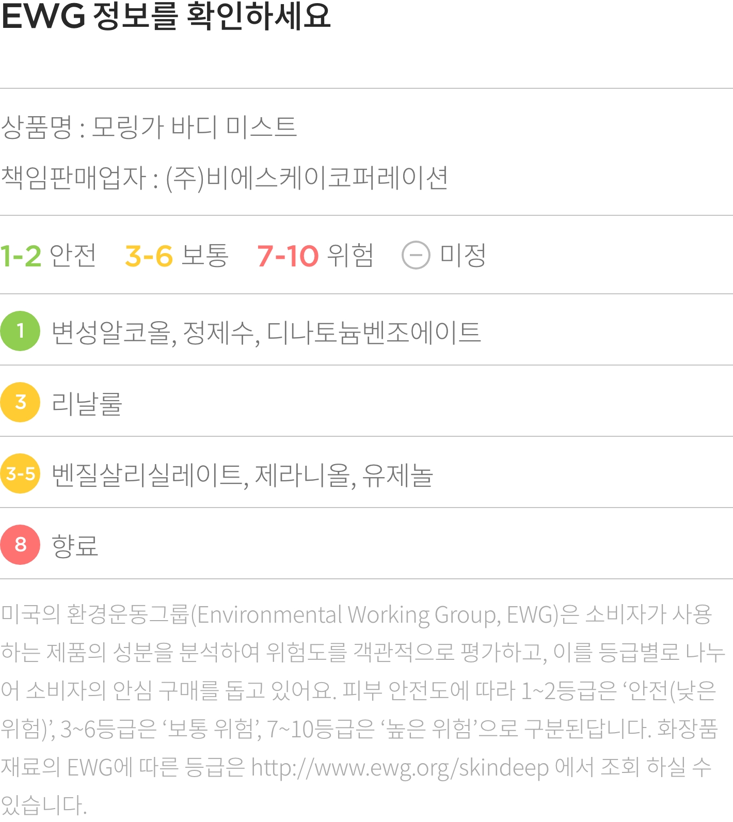Click the 향료 ingredient
The height and width of the screenshot is (822, 733).
[75, 546]
